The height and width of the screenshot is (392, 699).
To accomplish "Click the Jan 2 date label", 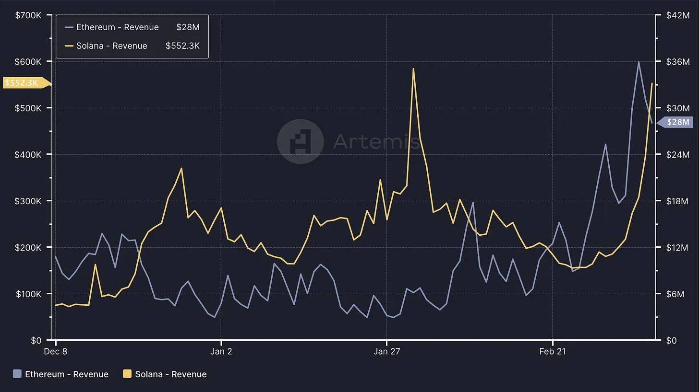I will coord(221,351).
